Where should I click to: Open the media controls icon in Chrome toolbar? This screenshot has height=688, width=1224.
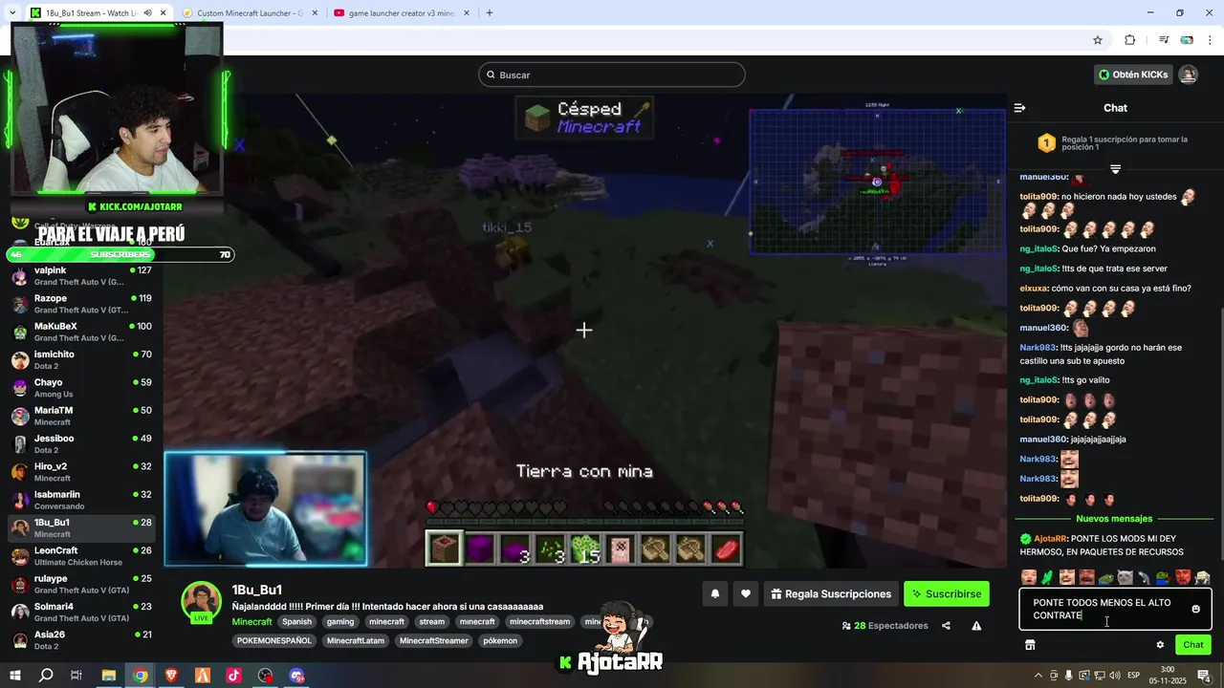(x=1164, y=40)
